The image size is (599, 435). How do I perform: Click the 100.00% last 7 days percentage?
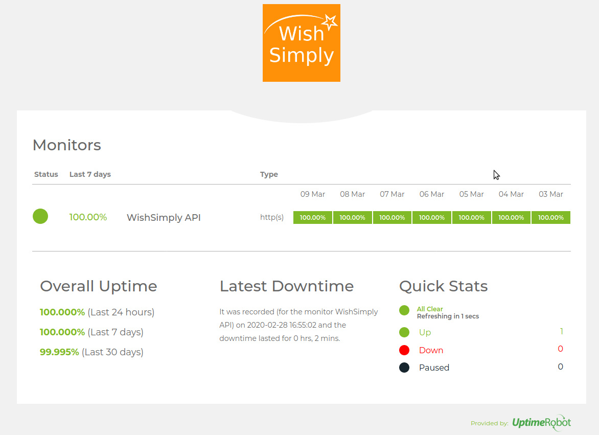(x=88, y=217)
